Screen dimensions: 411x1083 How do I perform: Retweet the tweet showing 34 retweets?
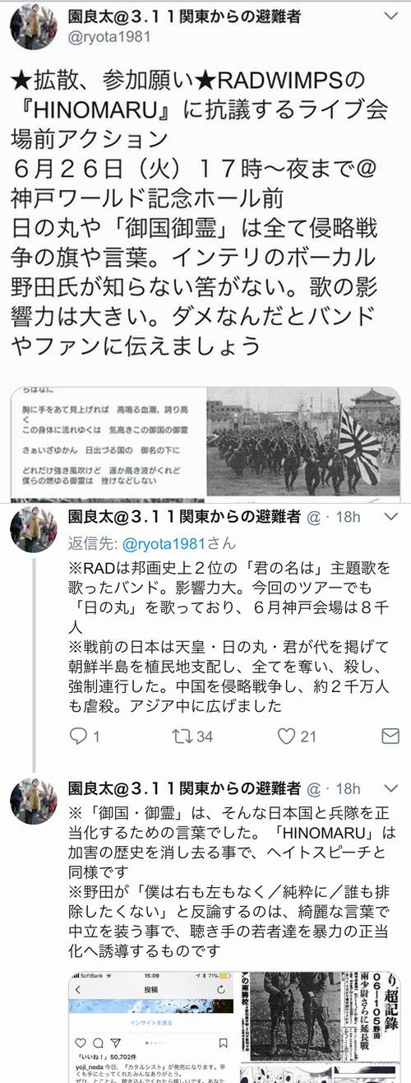click(181, 736)
